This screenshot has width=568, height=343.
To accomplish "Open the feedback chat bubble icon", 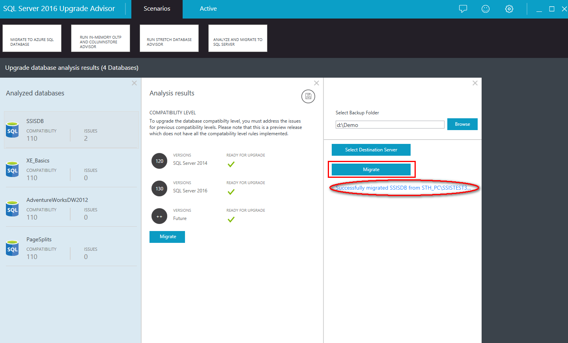I will coord(463,9).
